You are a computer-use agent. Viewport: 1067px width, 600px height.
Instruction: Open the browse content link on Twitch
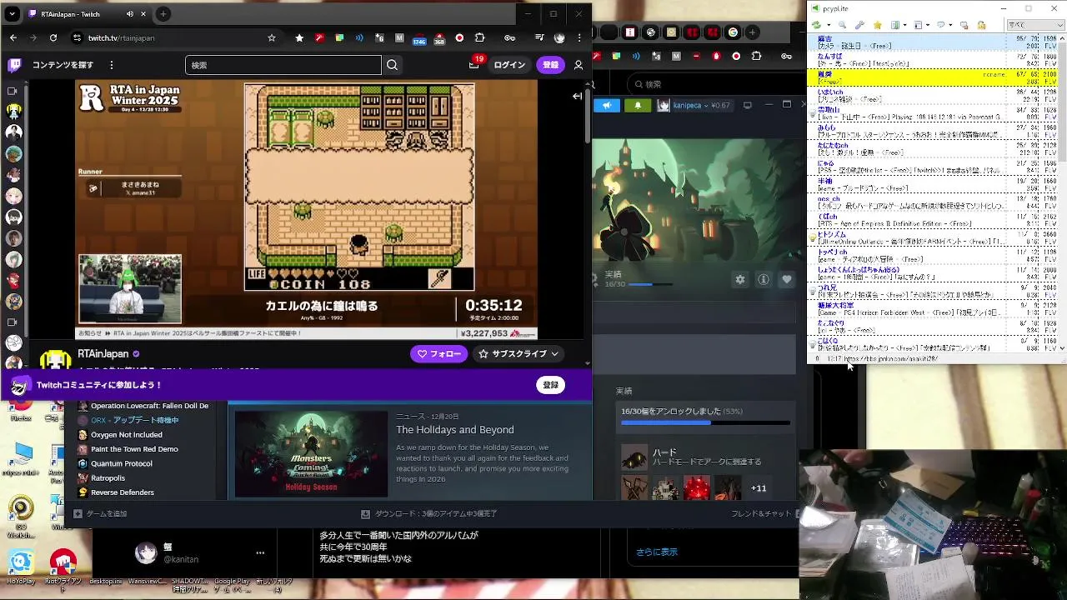pos(63,65)
